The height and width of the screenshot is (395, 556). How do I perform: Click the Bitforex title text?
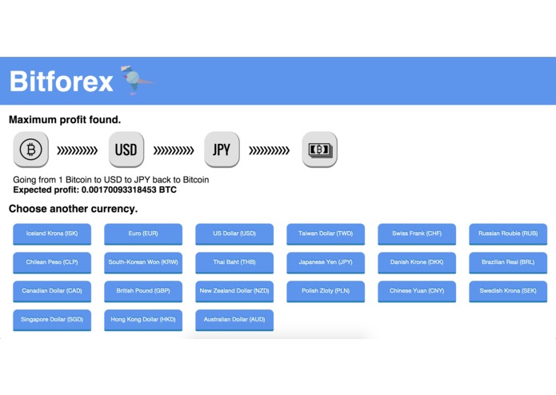click(61, 82)
